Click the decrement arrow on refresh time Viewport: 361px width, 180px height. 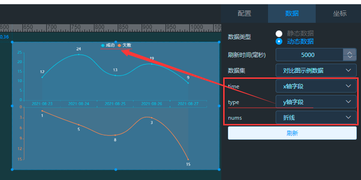[350, 57]
